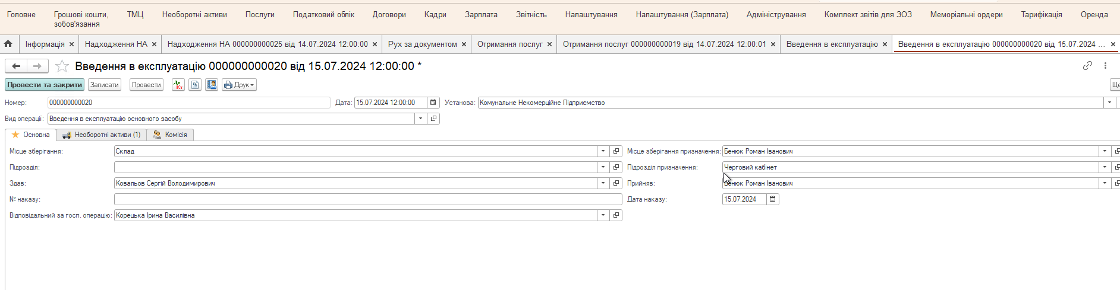The image size is (1120, 290).
Task: Expand the Місце зберігання dropdown
Action: tap(603, 151)
